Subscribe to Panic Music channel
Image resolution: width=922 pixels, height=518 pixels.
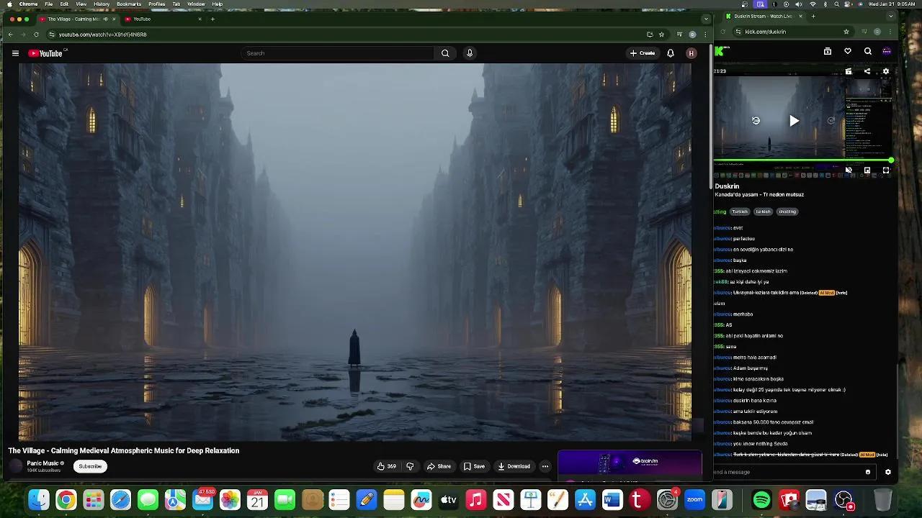pos(90,466)
